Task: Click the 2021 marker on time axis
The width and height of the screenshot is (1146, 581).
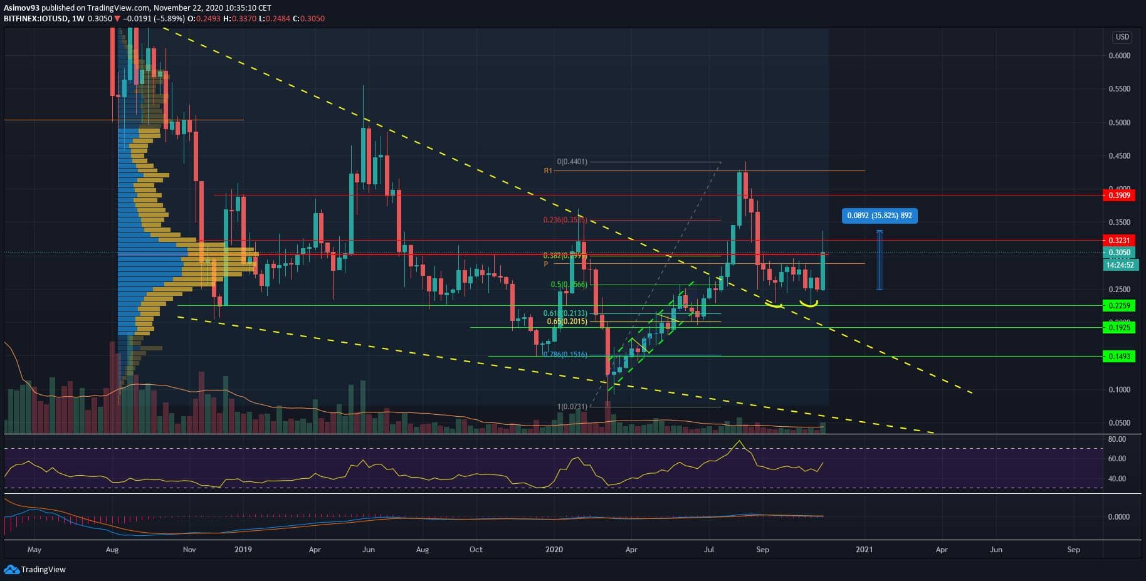Action: pos(864,550)
